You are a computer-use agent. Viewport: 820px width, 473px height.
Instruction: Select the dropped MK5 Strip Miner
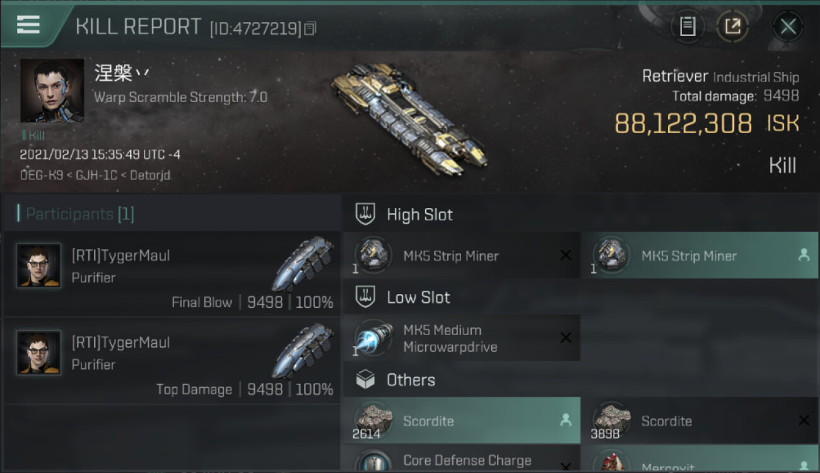tap(700, 255)
